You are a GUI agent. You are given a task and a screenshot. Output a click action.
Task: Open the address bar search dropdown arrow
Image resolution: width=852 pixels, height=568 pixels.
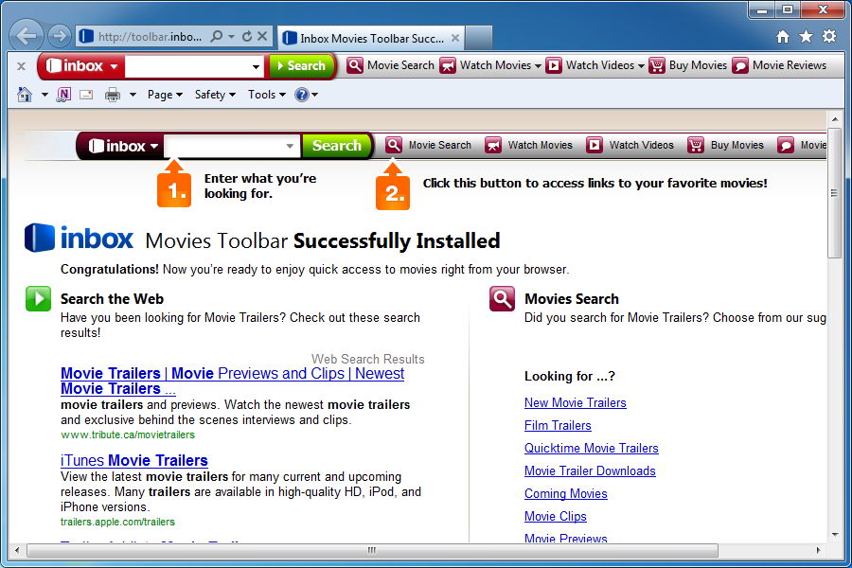[231, 36]
